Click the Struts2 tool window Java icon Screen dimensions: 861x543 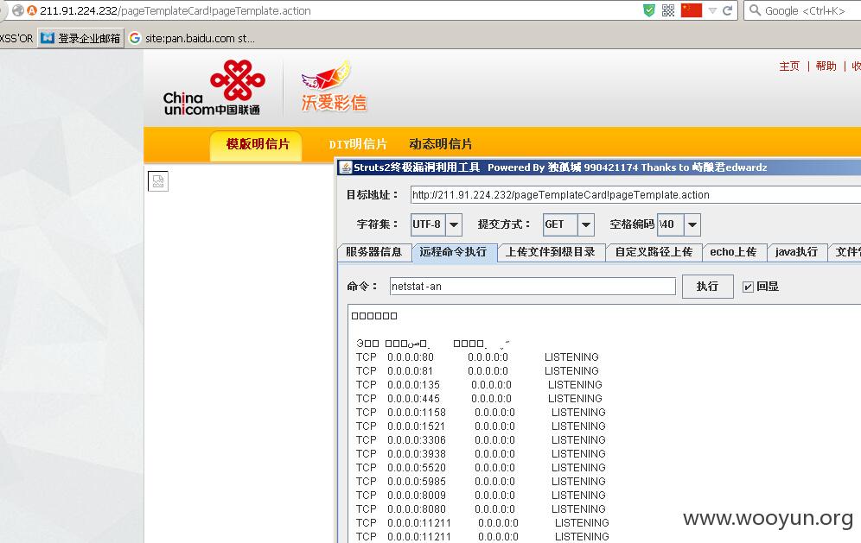[346, 167]
